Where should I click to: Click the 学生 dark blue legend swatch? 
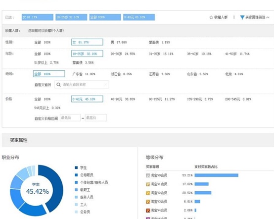[x=76, y=167]
